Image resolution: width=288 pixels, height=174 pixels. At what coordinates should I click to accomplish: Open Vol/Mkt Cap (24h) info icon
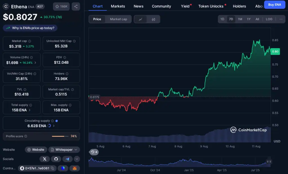[35, 74]
